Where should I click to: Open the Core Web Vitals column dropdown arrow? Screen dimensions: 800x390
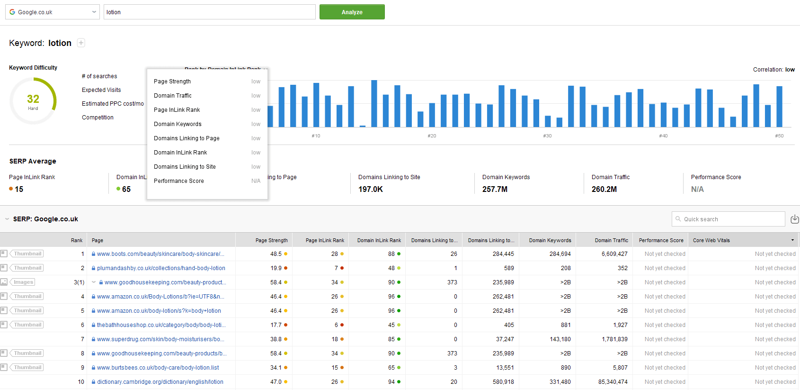click(792, 240)
